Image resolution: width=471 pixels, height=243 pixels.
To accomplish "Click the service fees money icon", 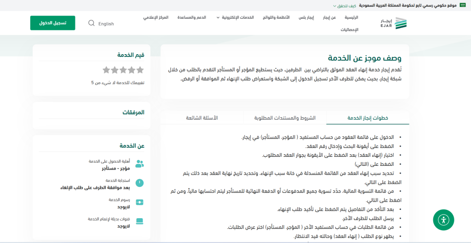I will (x=140, y=202).
